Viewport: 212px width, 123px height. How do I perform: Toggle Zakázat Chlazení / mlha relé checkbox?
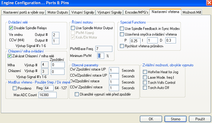9,56
